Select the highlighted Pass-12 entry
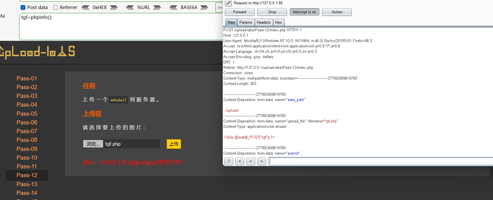The image size is (493, 200). coord(27,175)
